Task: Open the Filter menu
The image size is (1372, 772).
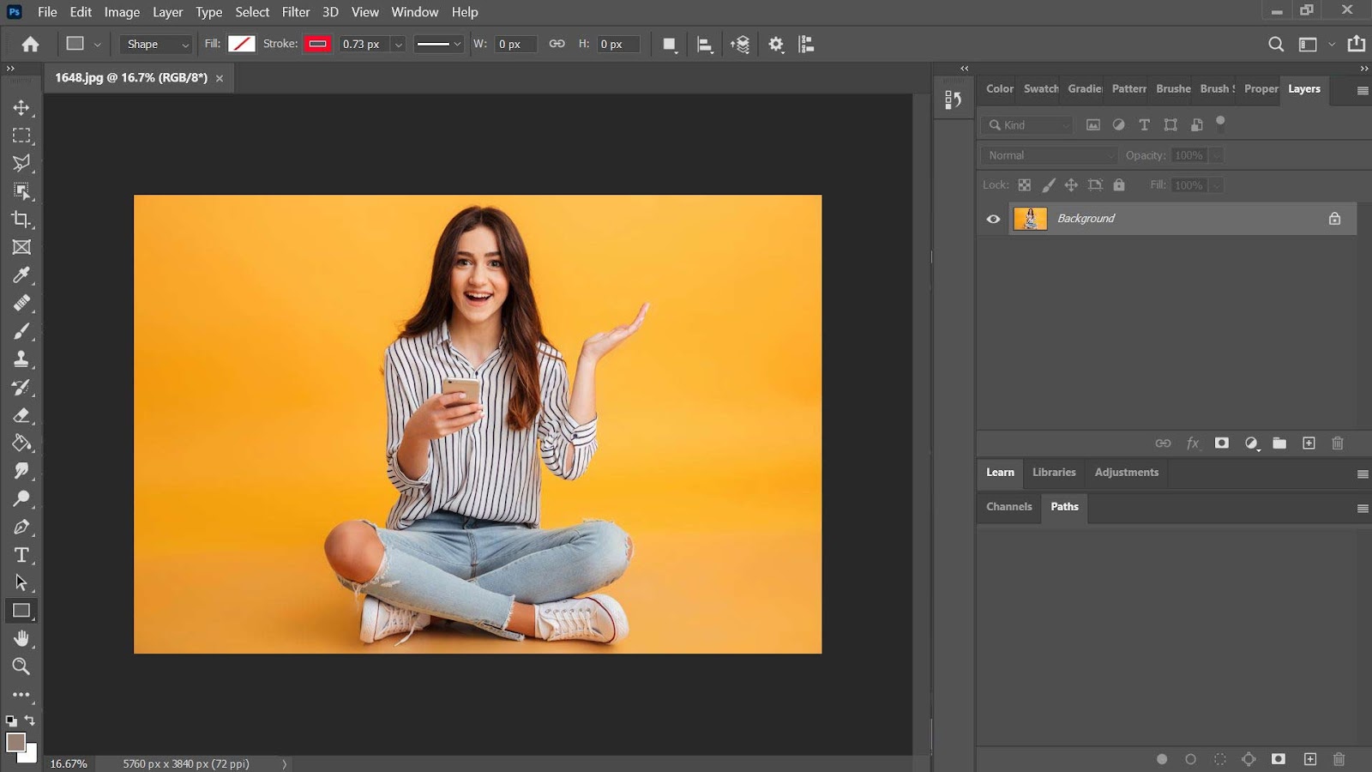Action: pyautogui.click(x=295, y=12)
